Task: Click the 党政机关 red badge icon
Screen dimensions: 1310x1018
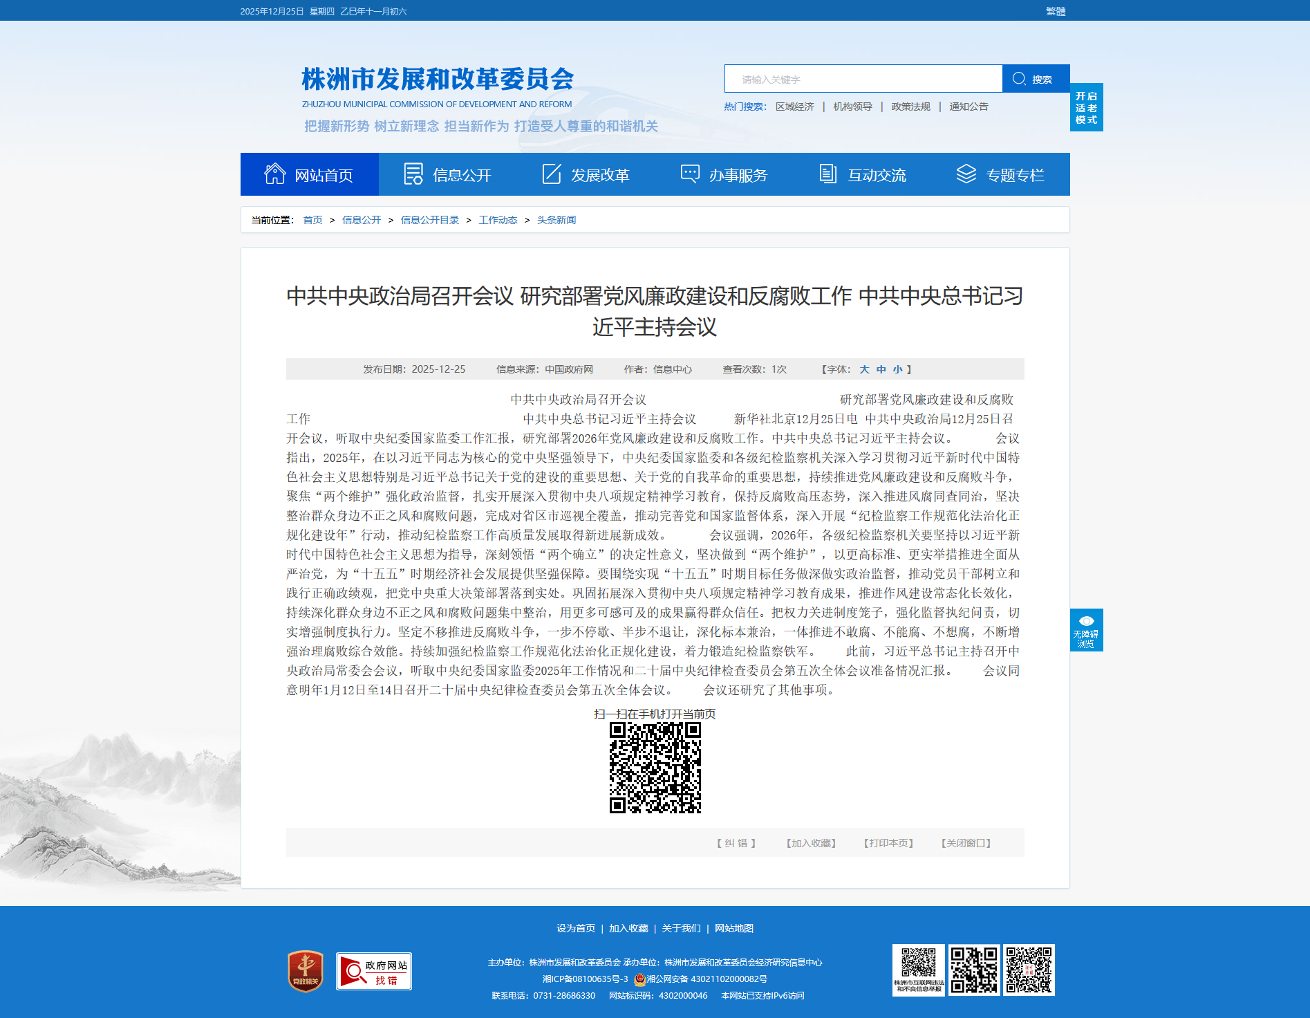Action: (306, 971)
